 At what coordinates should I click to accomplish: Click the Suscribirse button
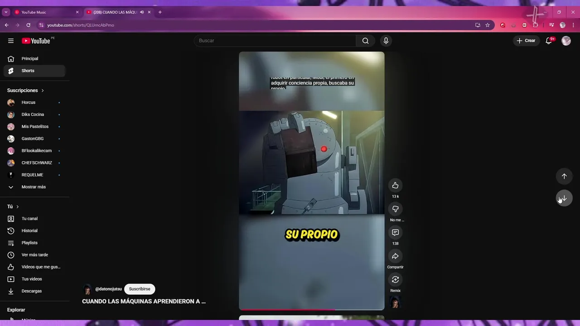click(x=140, y=289)
